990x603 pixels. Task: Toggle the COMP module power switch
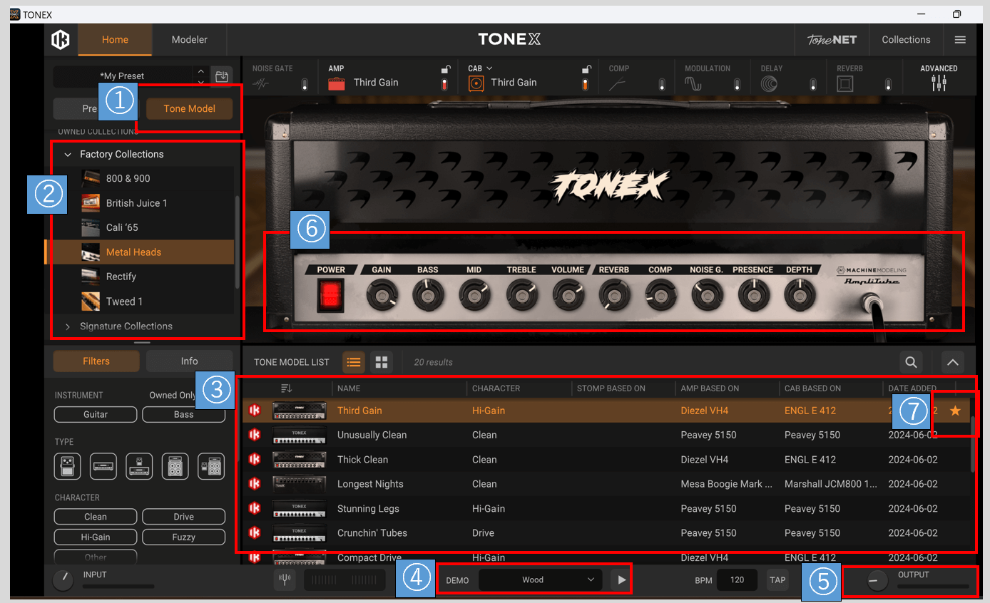[662, 85]
